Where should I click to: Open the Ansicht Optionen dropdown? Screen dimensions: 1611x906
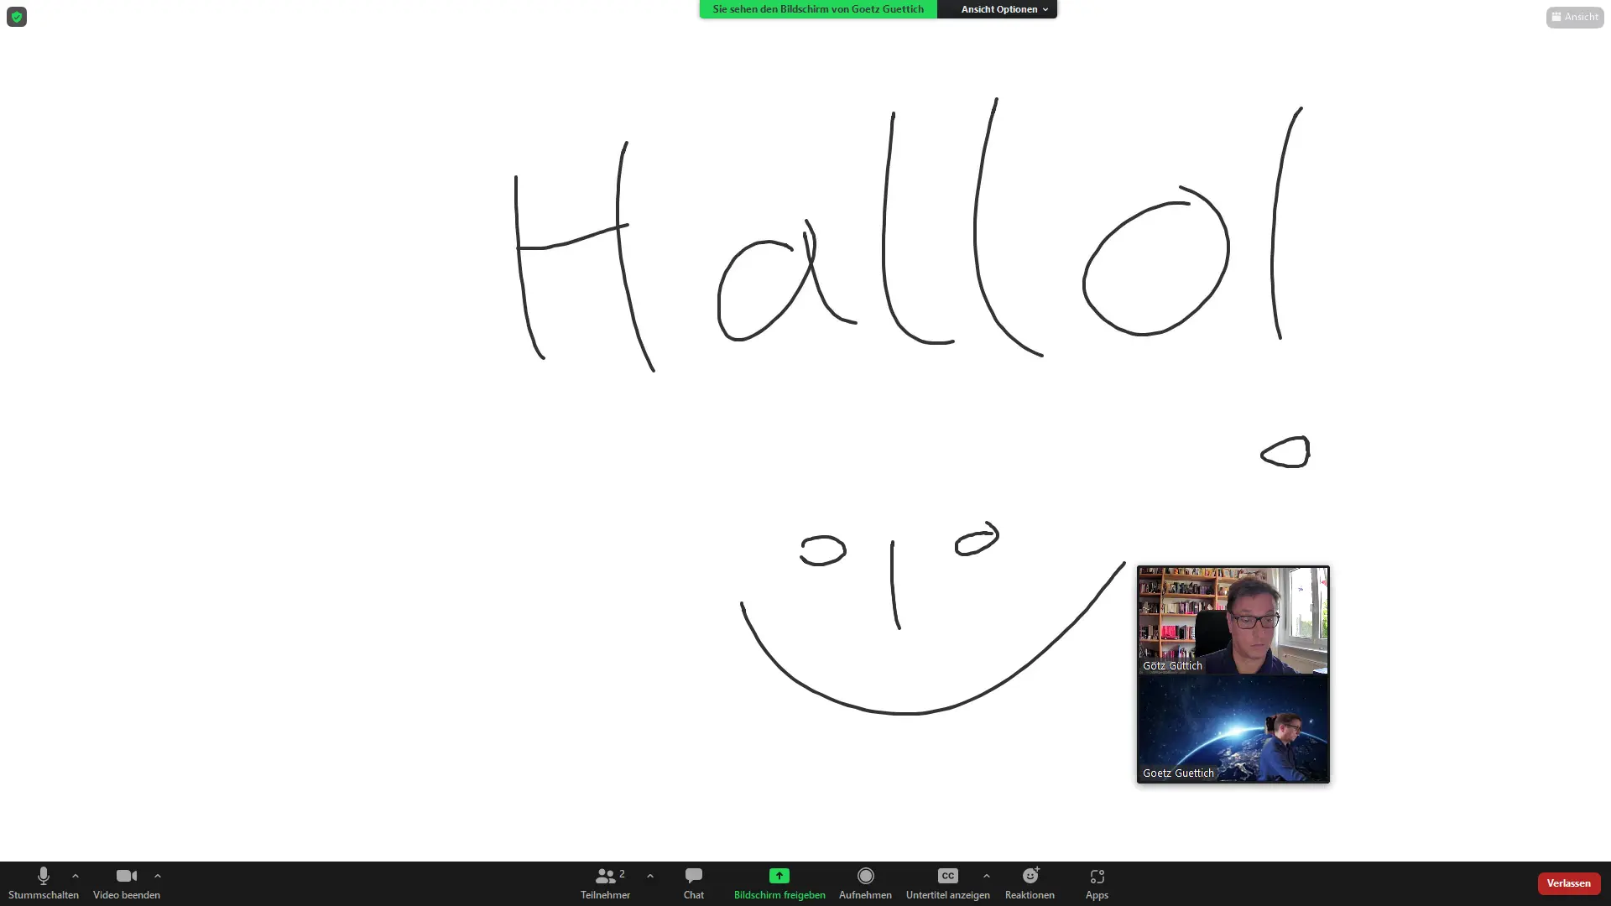[1004, 9]
